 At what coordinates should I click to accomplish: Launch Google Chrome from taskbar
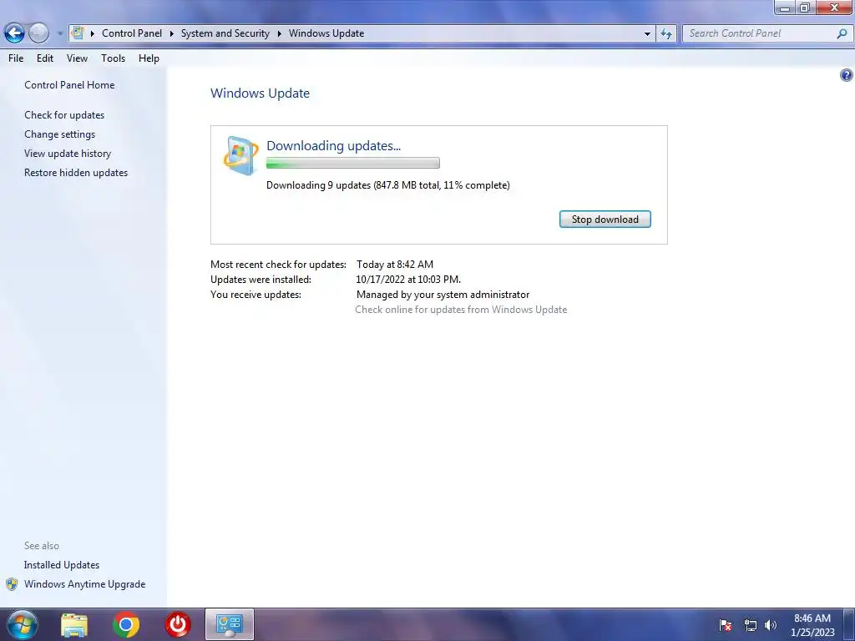[x=126, y=624]
